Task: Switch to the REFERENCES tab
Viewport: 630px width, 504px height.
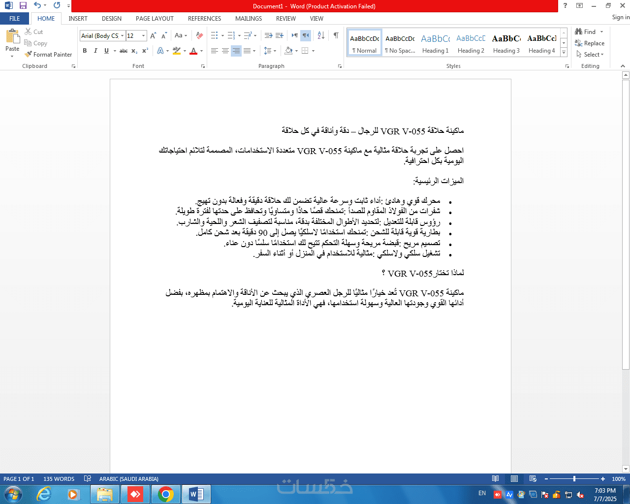Action: pyautogui.click(x=204, y=19)
